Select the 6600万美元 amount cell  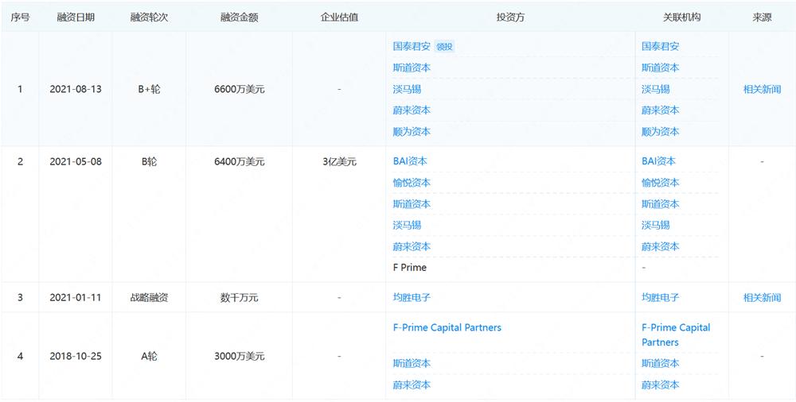[239, 90]
